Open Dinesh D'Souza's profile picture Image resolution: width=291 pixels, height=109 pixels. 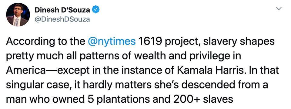click(18, 15)
